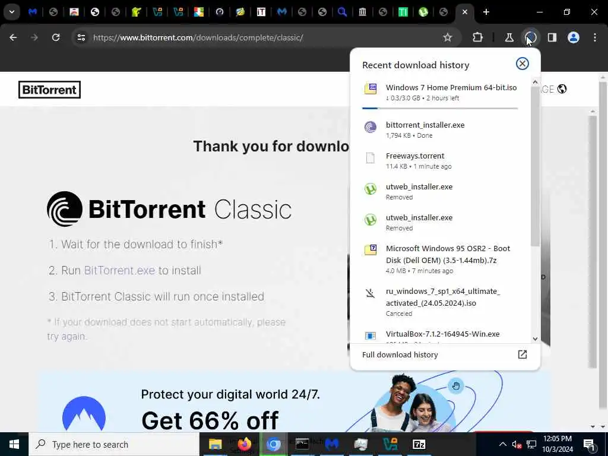Open the Chrome three-dot menu

[x=595, y=37]
